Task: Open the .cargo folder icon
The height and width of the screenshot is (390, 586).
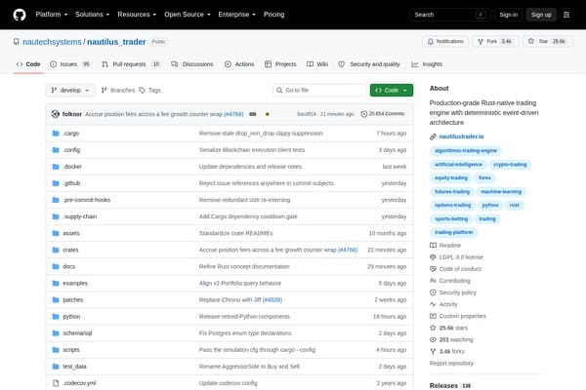Action: (x=56, y=134)
